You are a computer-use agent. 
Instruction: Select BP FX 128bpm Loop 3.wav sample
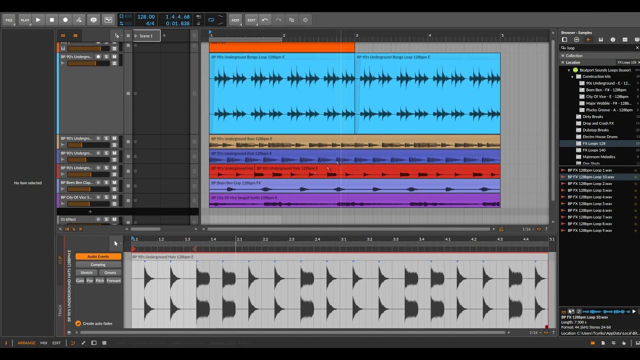589,190
